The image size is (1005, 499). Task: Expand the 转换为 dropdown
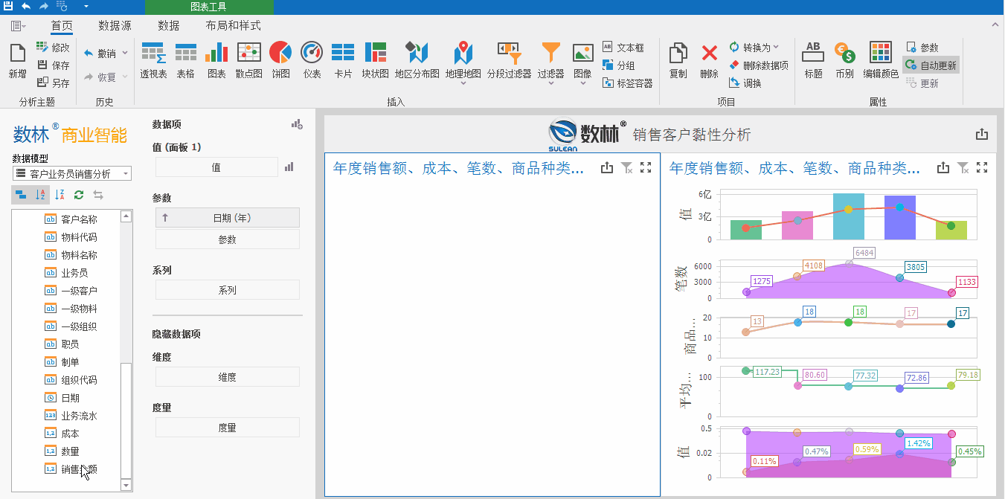pyautogui.click(x=754, y=48)
